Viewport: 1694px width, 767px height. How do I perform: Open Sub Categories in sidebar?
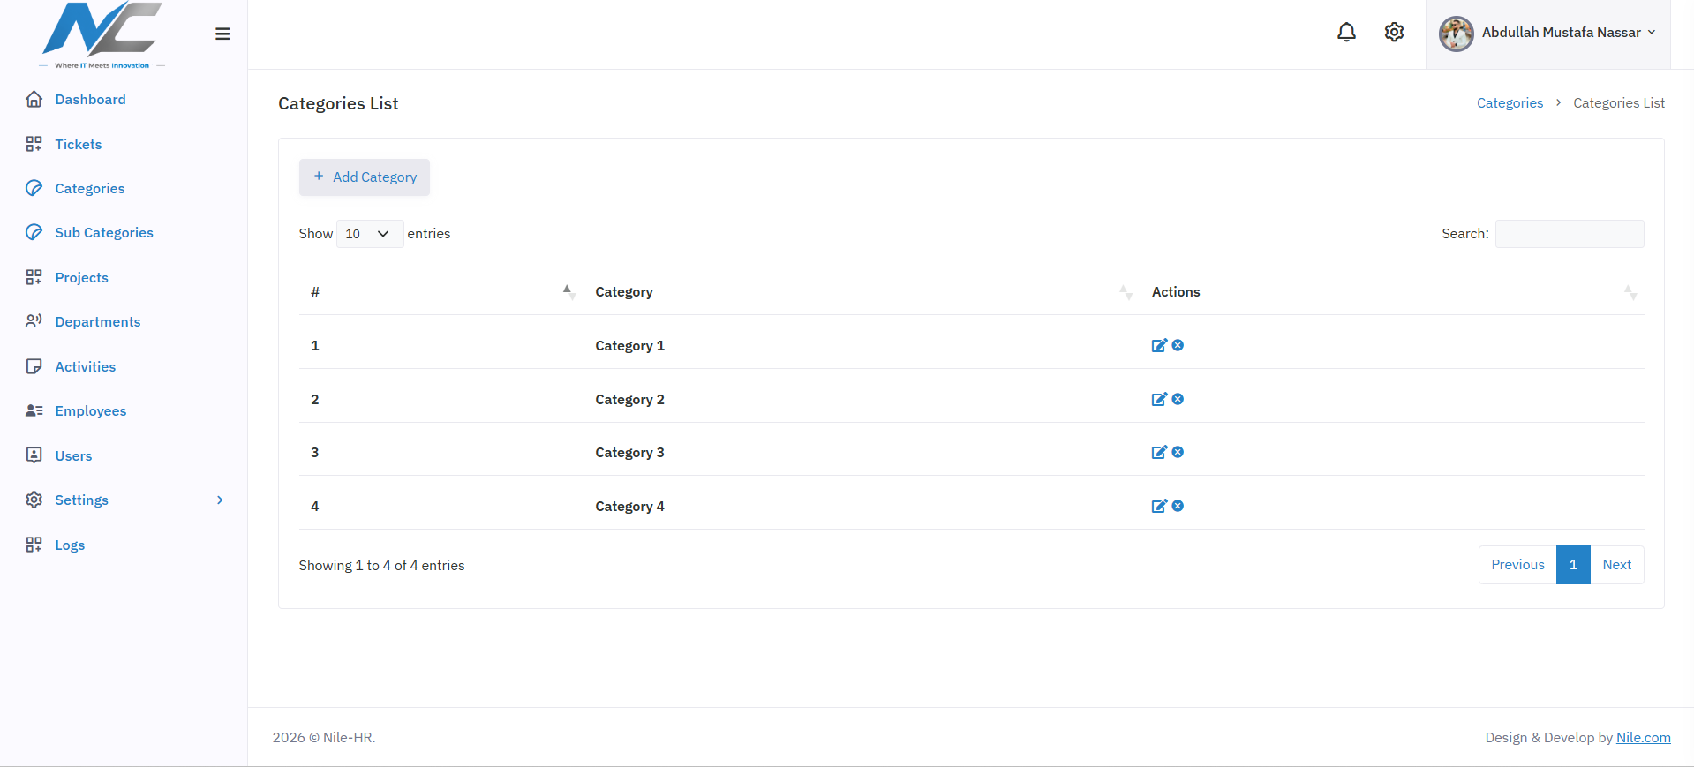click(103, 233)
